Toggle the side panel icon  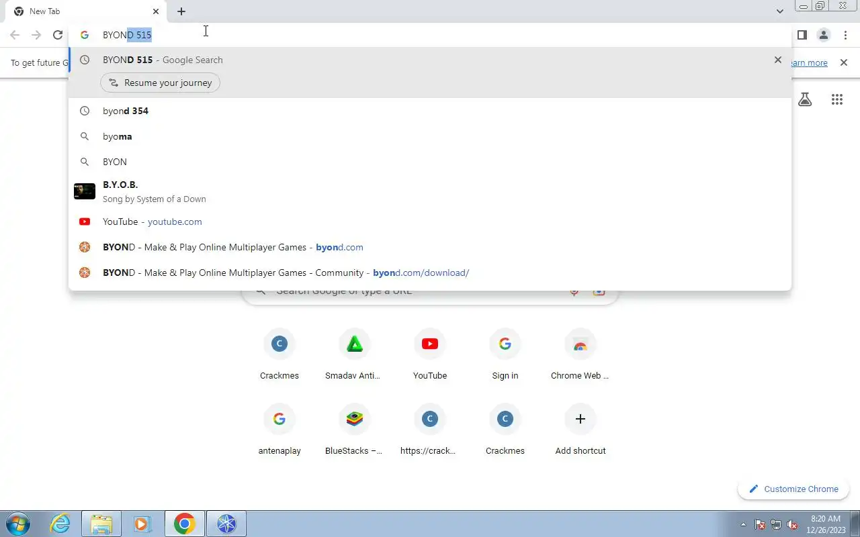[802, 35]
